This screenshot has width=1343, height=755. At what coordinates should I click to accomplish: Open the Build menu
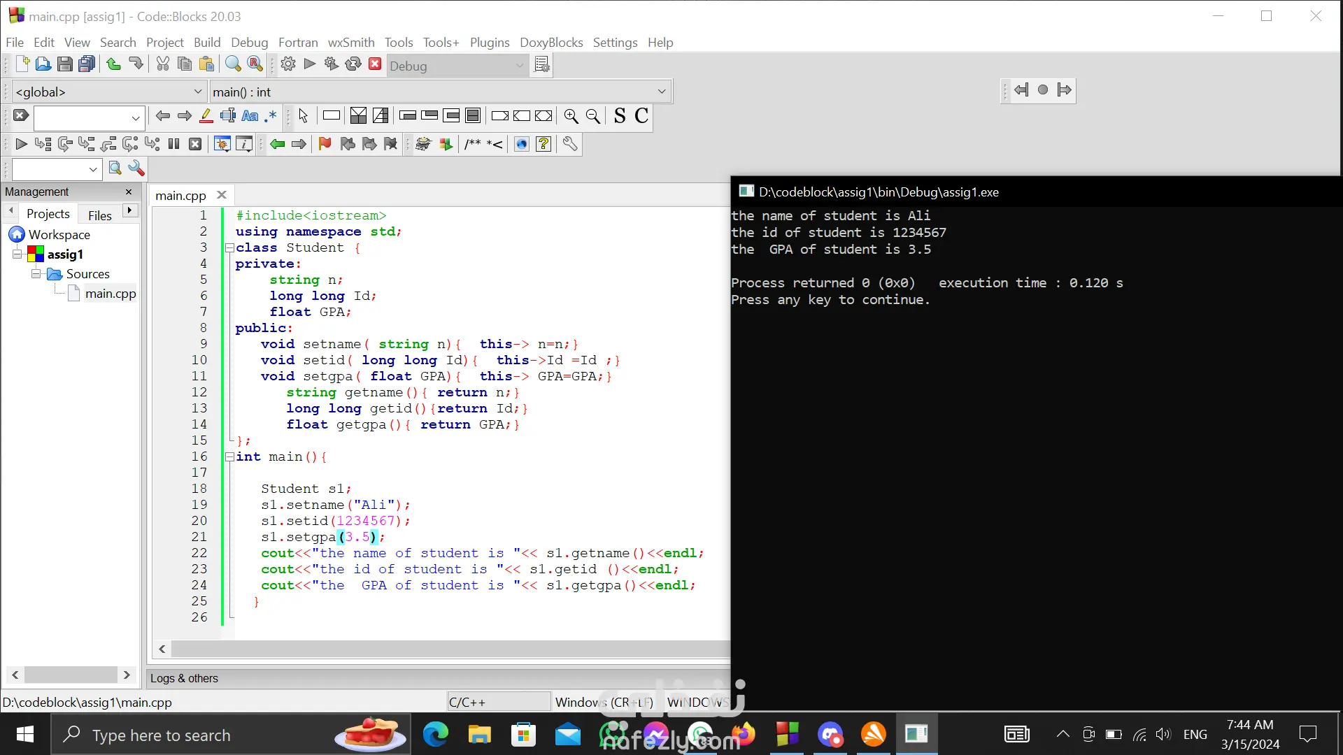206,43
